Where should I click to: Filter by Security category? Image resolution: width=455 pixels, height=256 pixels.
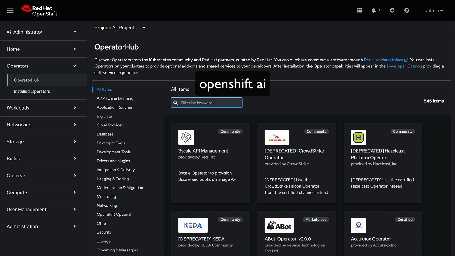(104, 232)
